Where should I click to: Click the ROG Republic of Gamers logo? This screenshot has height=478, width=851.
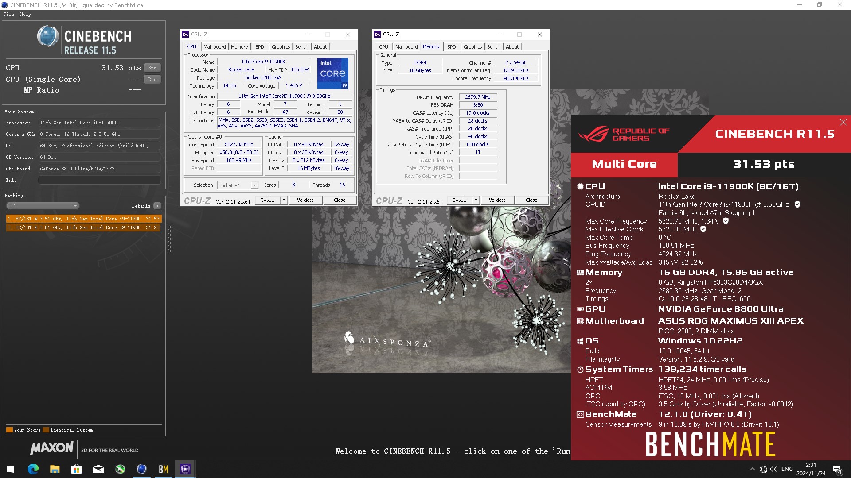pos(624,134)
